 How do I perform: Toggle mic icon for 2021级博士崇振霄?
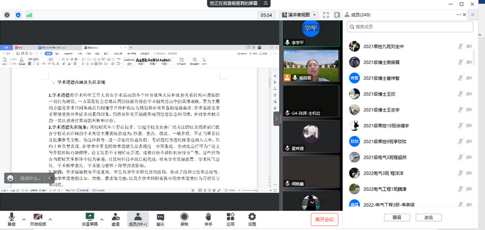460,62
